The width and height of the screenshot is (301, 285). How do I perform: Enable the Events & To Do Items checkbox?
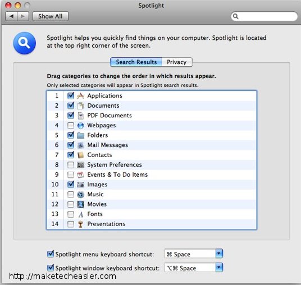(x=71, y=174)
